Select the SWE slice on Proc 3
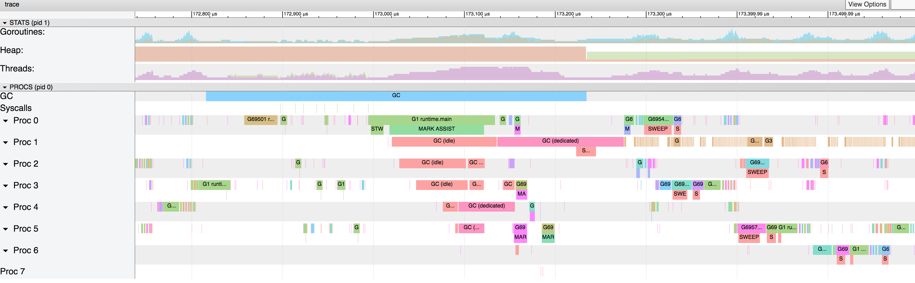 point(680,195)
